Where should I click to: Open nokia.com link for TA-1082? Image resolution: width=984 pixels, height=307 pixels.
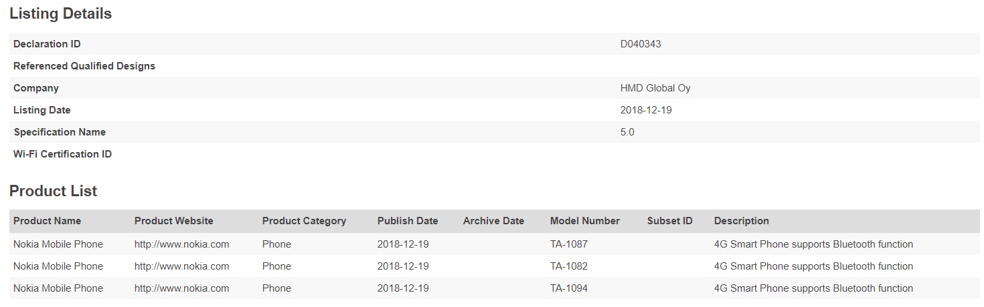(181, 266)
